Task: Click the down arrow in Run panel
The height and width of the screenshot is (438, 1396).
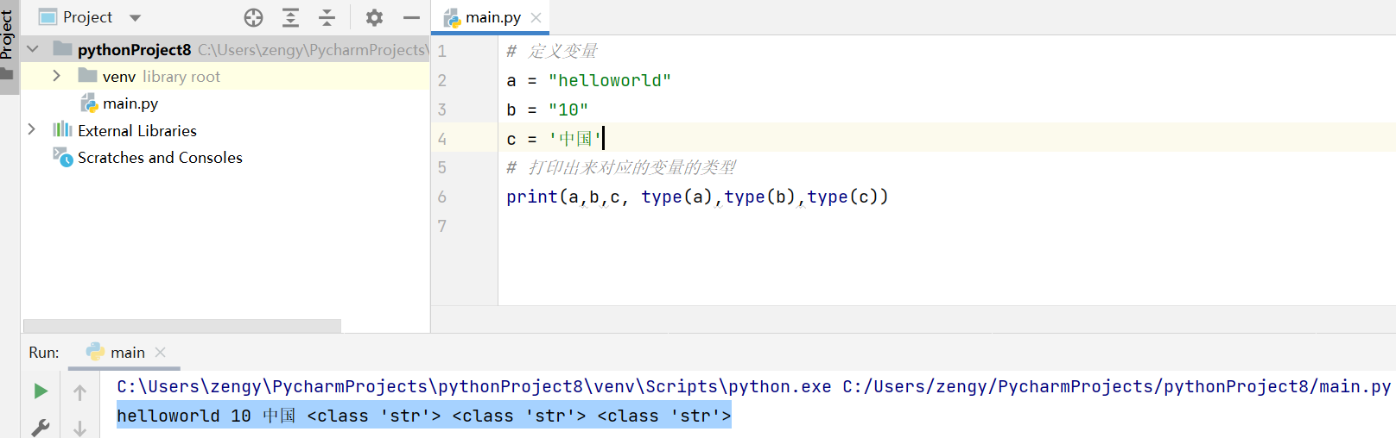Action: (x=80, y=428)
